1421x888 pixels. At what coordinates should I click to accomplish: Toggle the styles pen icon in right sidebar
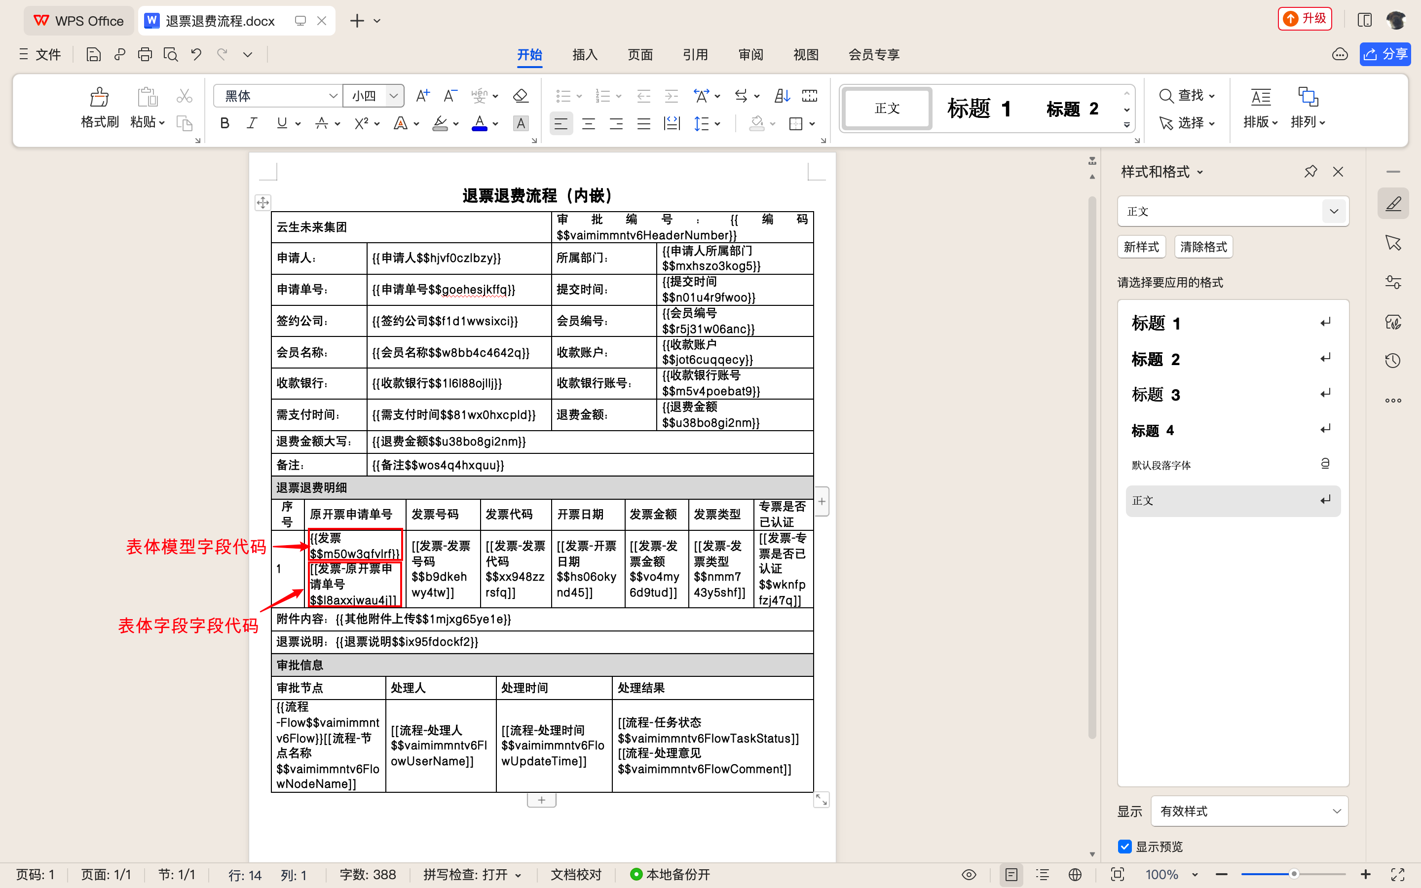click(1393, 204)
